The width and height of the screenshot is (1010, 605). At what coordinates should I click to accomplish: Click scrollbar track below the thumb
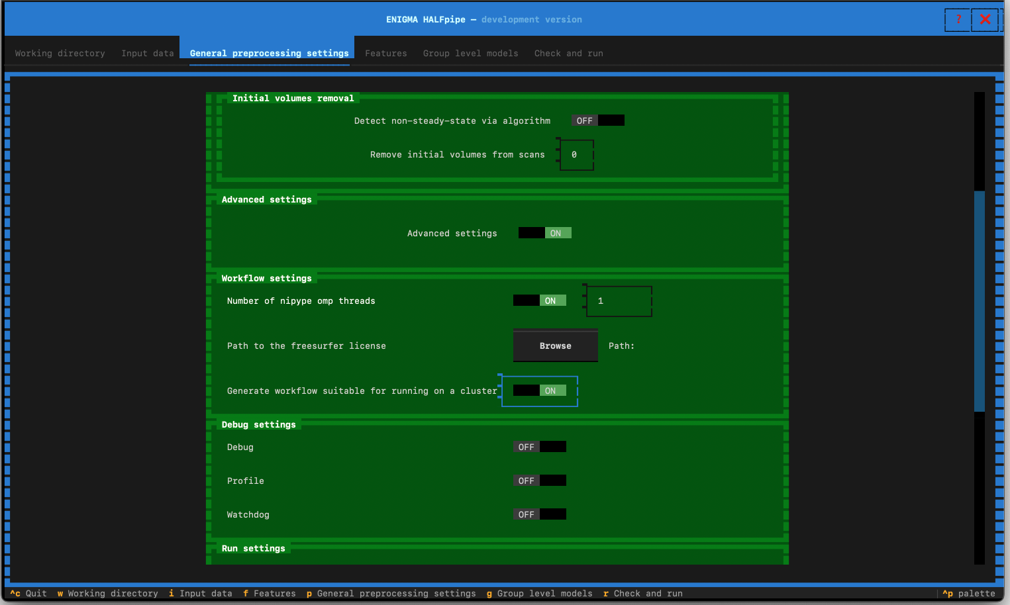980,488
